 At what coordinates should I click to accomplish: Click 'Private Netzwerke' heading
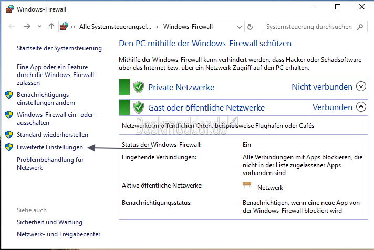(x=181, y=88)
